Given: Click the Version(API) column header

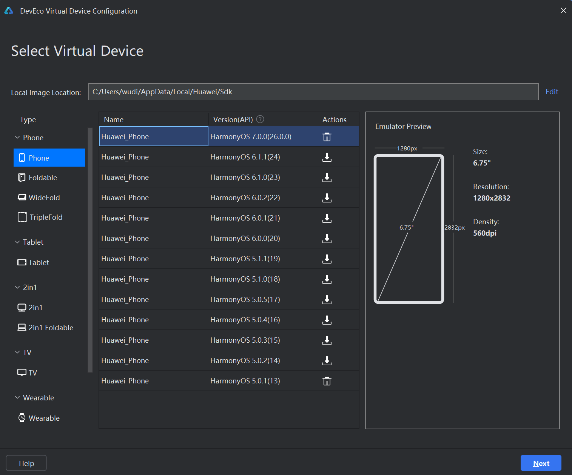Looking at the screenshot, I should pos(263,120).
